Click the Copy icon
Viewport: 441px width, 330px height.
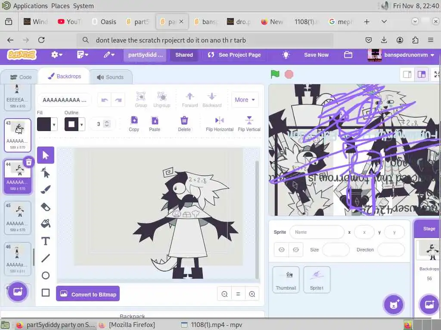tap(134, 124)
